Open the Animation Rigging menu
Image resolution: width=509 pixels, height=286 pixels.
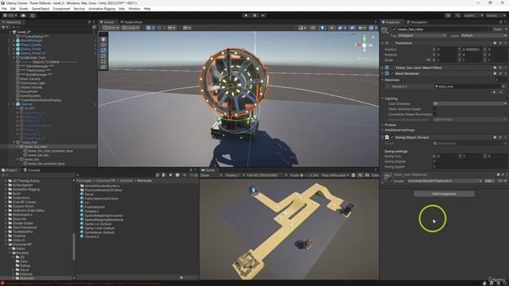pyautogui.click(x=102, y=9)
